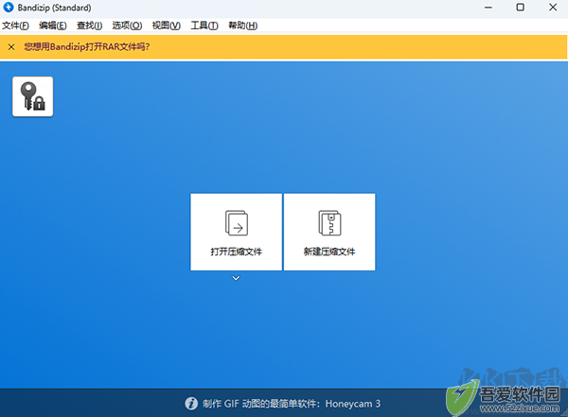Close the Bandizip window
Image resolution: width=568 pixels, height=417 pixels.
(x=553, y=8)
